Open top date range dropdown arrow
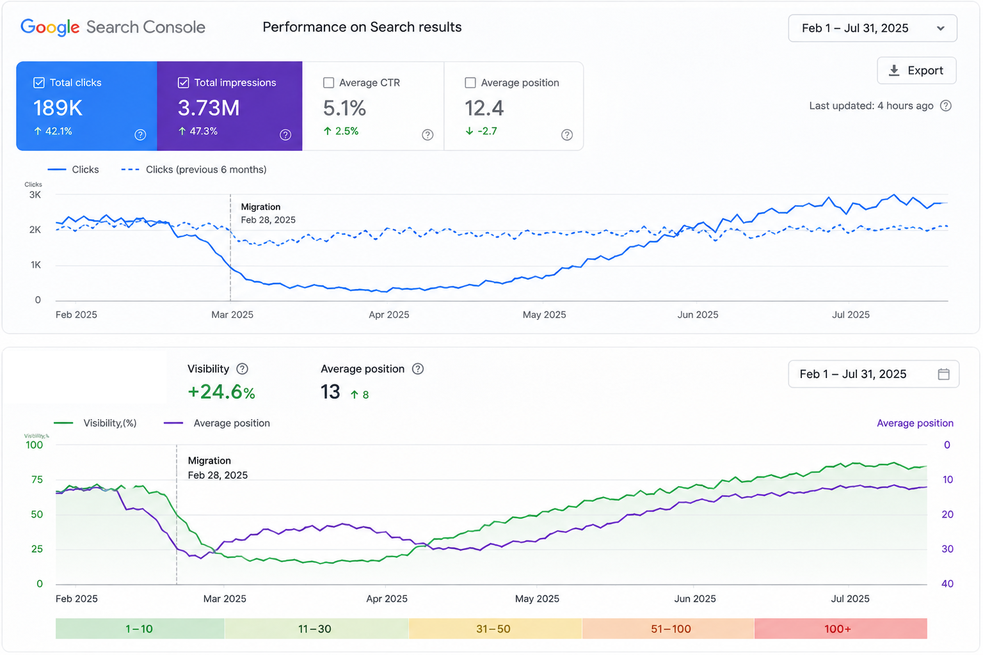983x655 pixels. point(941,28)
